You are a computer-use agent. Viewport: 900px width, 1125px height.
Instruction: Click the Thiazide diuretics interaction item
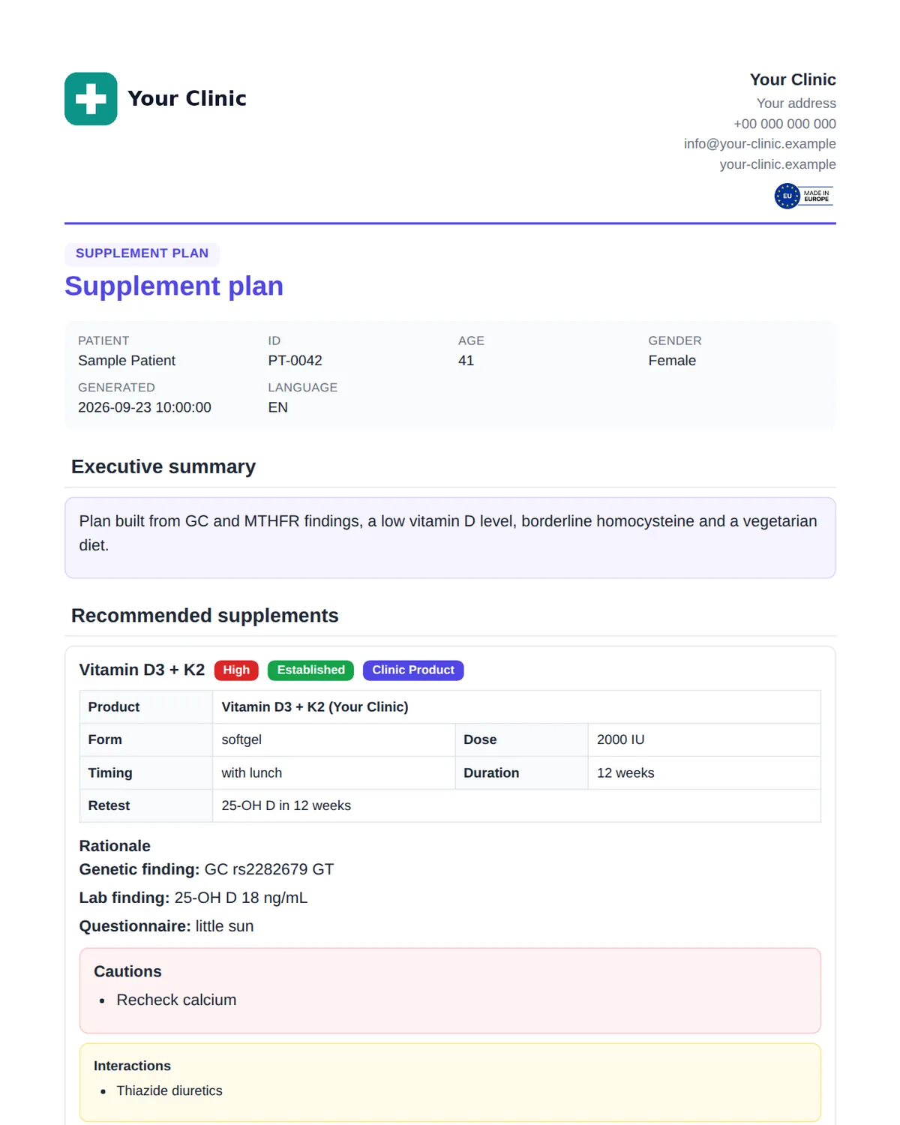[x=169, y=1091]
